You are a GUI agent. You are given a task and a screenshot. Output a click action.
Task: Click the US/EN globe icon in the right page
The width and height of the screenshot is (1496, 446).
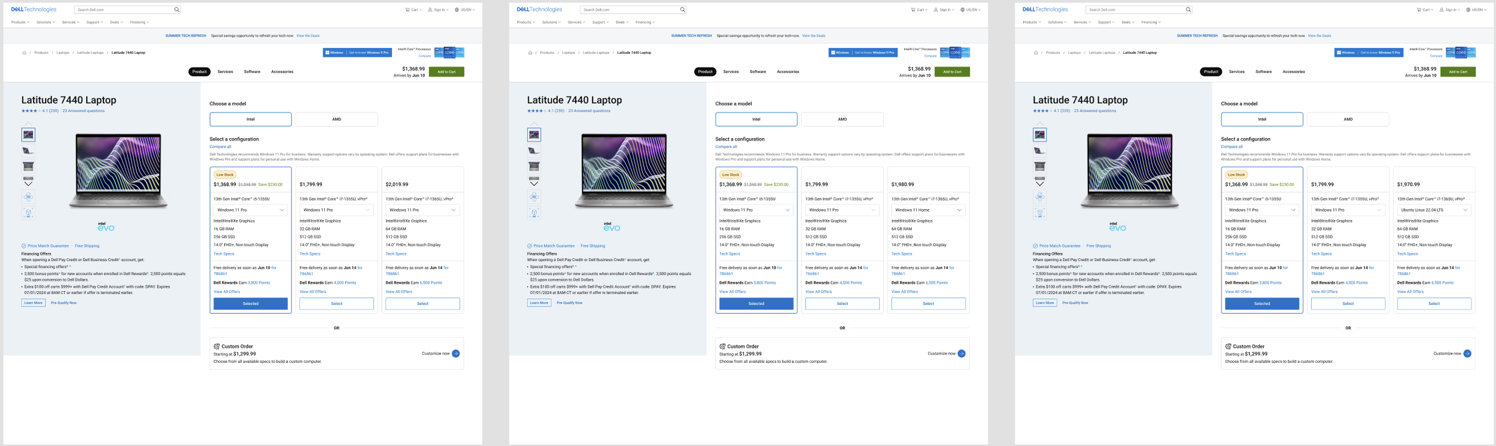click(x=1468, y=10)
